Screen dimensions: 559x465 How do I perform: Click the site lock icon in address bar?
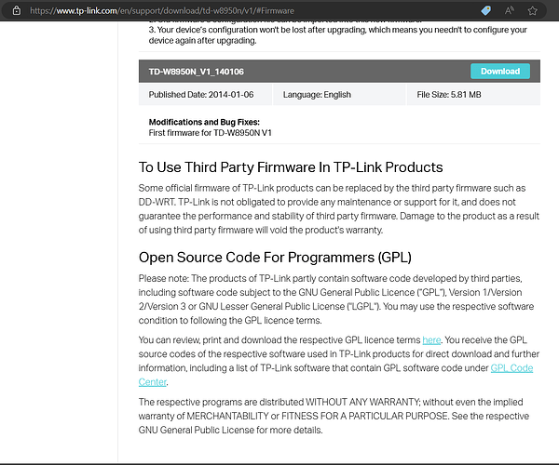[x=17, y=10]
